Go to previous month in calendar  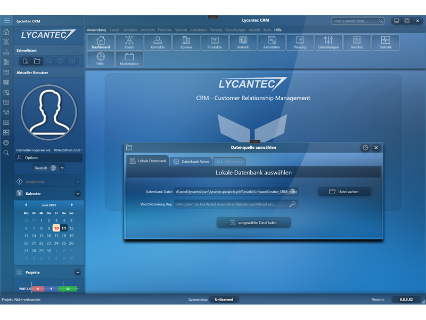tap(26, 205)
